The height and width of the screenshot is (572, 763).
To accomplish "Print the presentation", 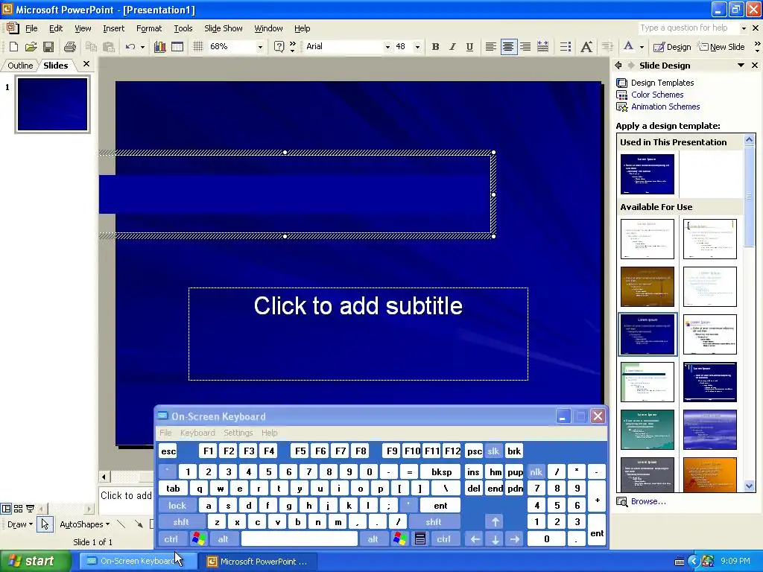I will point(70,47).
